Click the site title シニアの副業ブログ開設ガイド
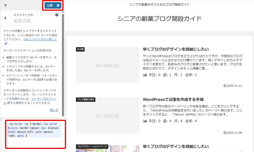 pos(160,19)
